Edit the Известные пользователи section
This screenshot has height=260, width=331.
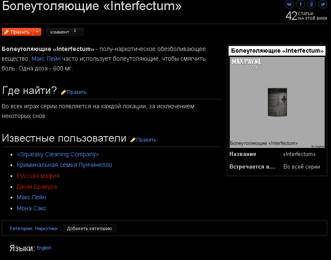tap(146, 140)
